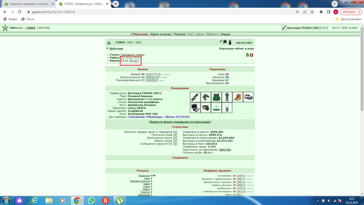Open Протоколы боёв arrow link

175,135
